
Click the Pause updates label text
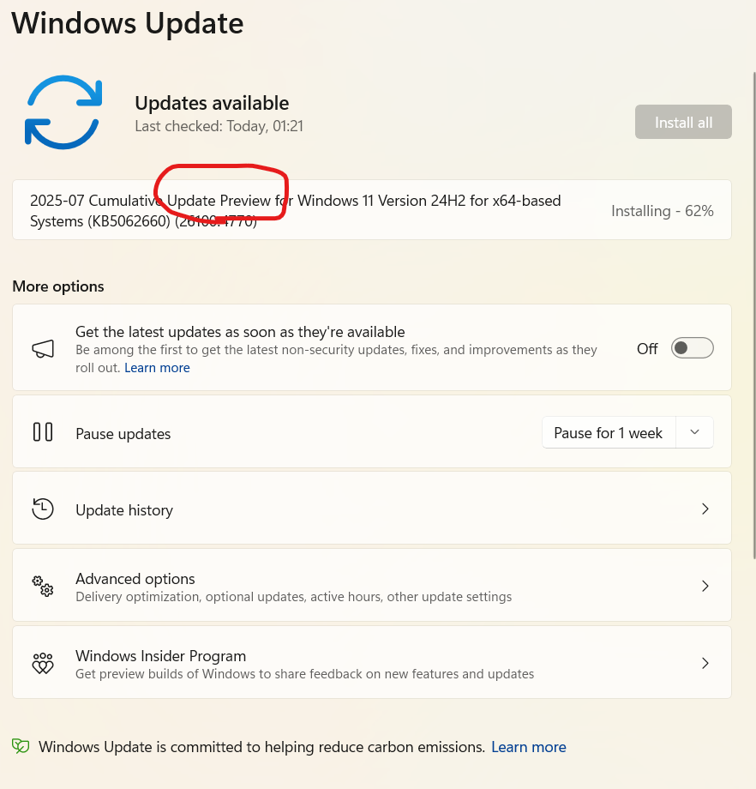[123, 434]
